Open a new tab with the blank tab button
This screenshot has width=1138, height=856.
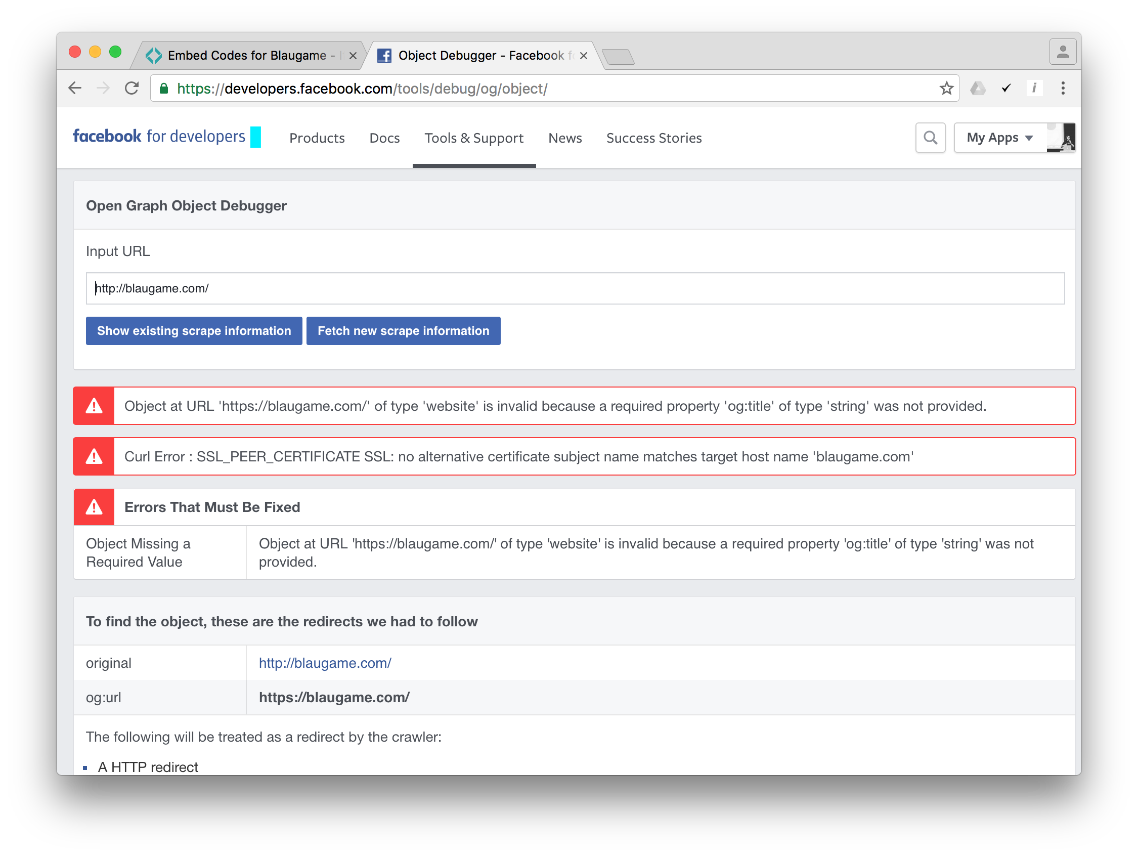click(x=619, y=57)
